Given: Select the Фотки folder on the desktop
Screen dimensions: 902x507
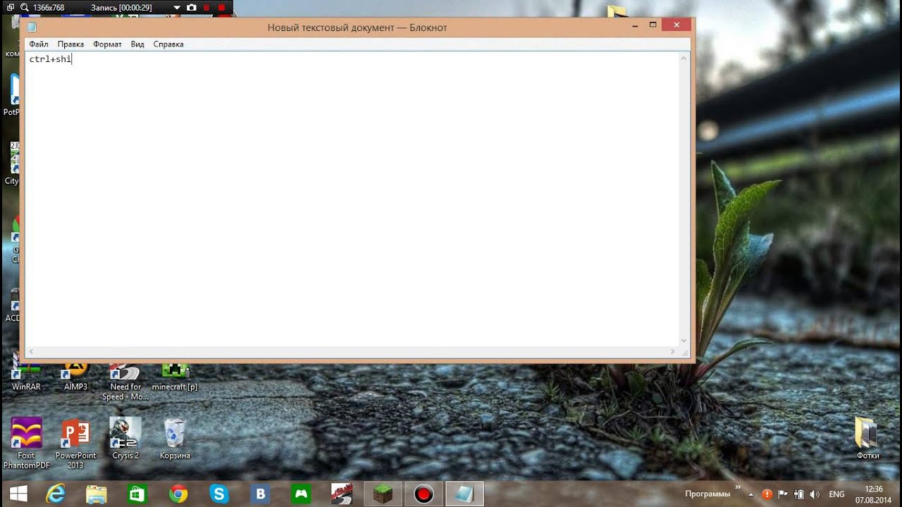Looking at the screenshot, I should pyautogui.click(x=868, y=439).
